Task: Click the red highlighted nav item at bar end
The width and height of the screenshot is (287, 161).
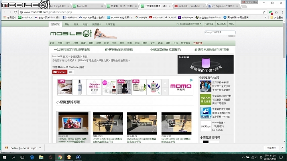Action: 198,43
